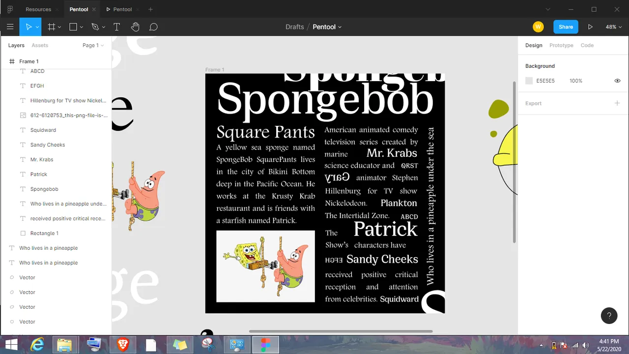
Task: Click the yellow W user avatar
Action: pos(538,27)
